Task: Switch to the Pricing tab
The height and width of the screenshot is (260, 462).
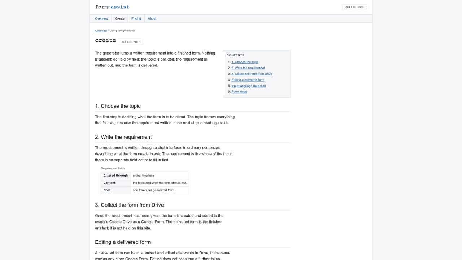Action: tap(136, 18)
